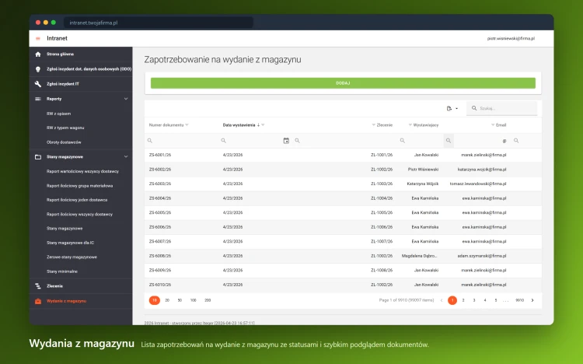Click the Szukaj search field

pyautogui.click(x=502, y=108)
